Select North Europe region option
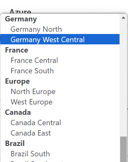This screenshot has height=162, width=128. [60, 91]
